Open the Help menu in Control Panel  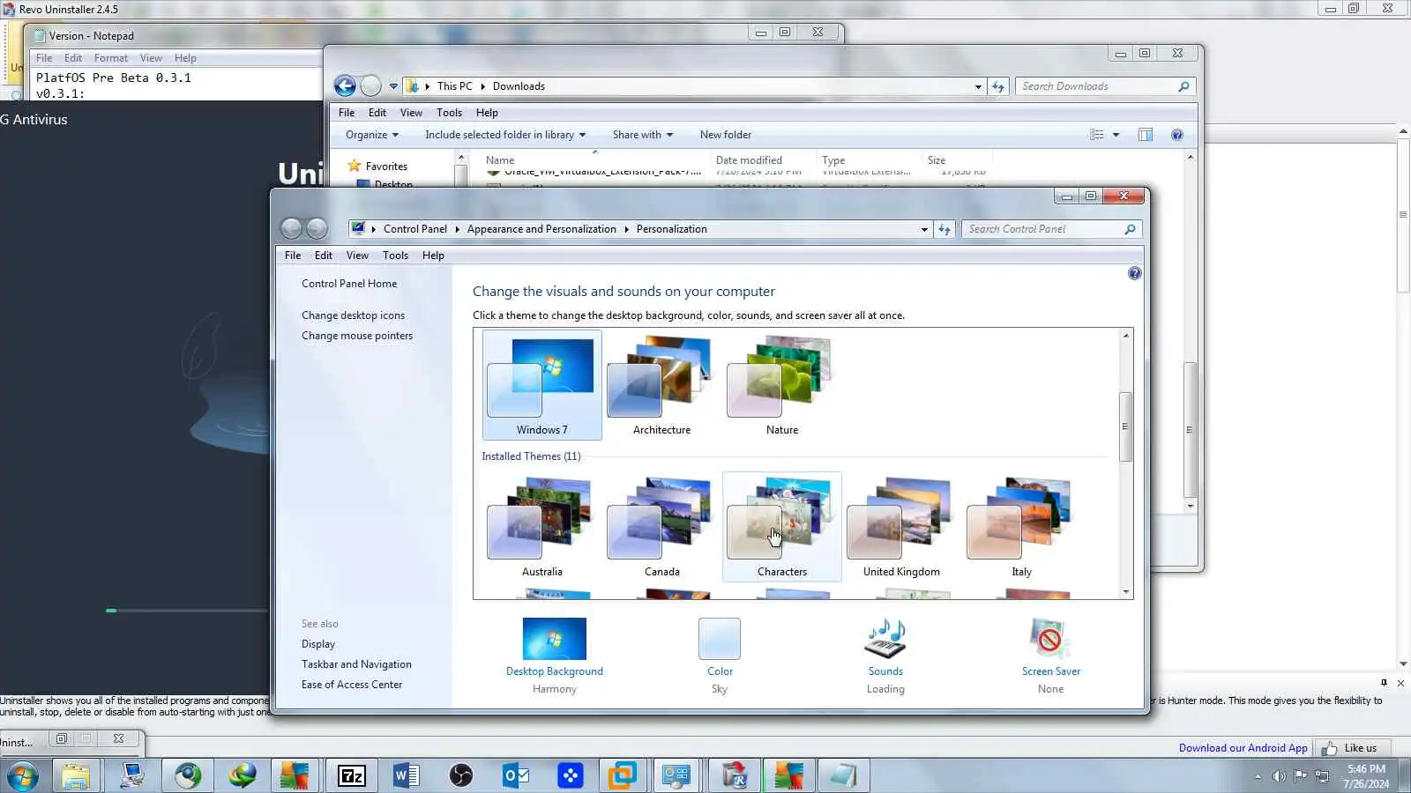click(x=433, y=256)
